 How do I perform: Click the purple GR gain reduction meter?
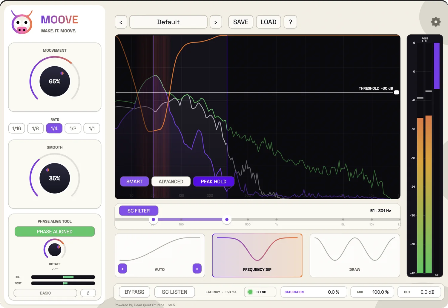(437, 66)
